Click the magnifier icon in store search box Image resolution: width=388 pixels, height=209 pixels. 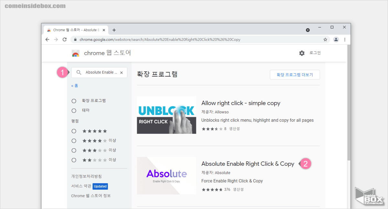point(79,72)
